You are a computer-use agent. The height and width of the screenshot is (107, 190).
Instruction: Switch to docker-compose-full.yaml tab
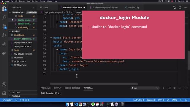tap(105, 7)
